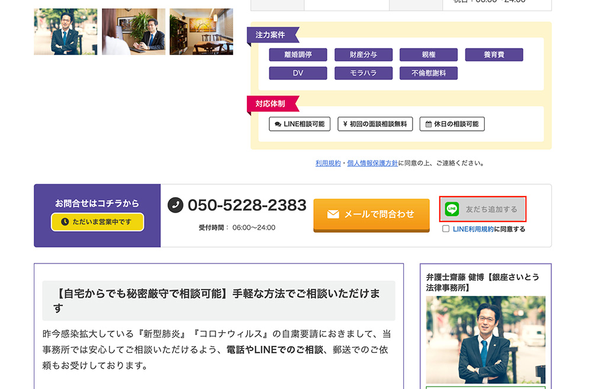
Task: Open the LINE利用規約 link
Action: 473,229
